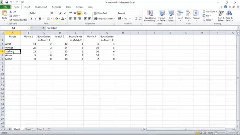Toggle middle align
The height and width of the screenshot is (135, 240).
[x=75, y=13]
